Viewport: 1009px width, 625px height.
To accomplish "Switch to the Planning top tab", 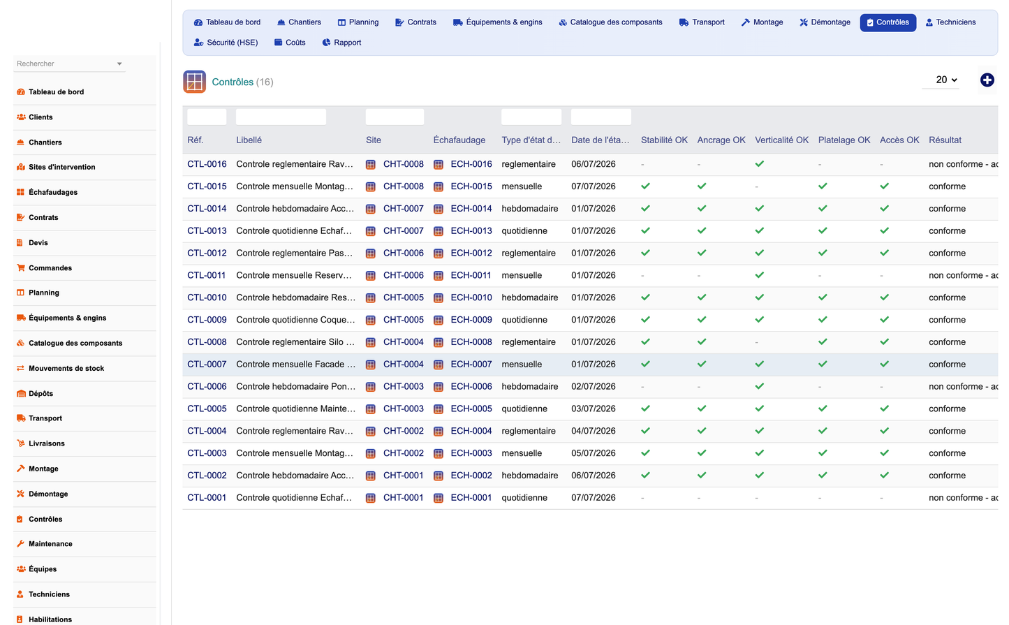I will (358, 22).
